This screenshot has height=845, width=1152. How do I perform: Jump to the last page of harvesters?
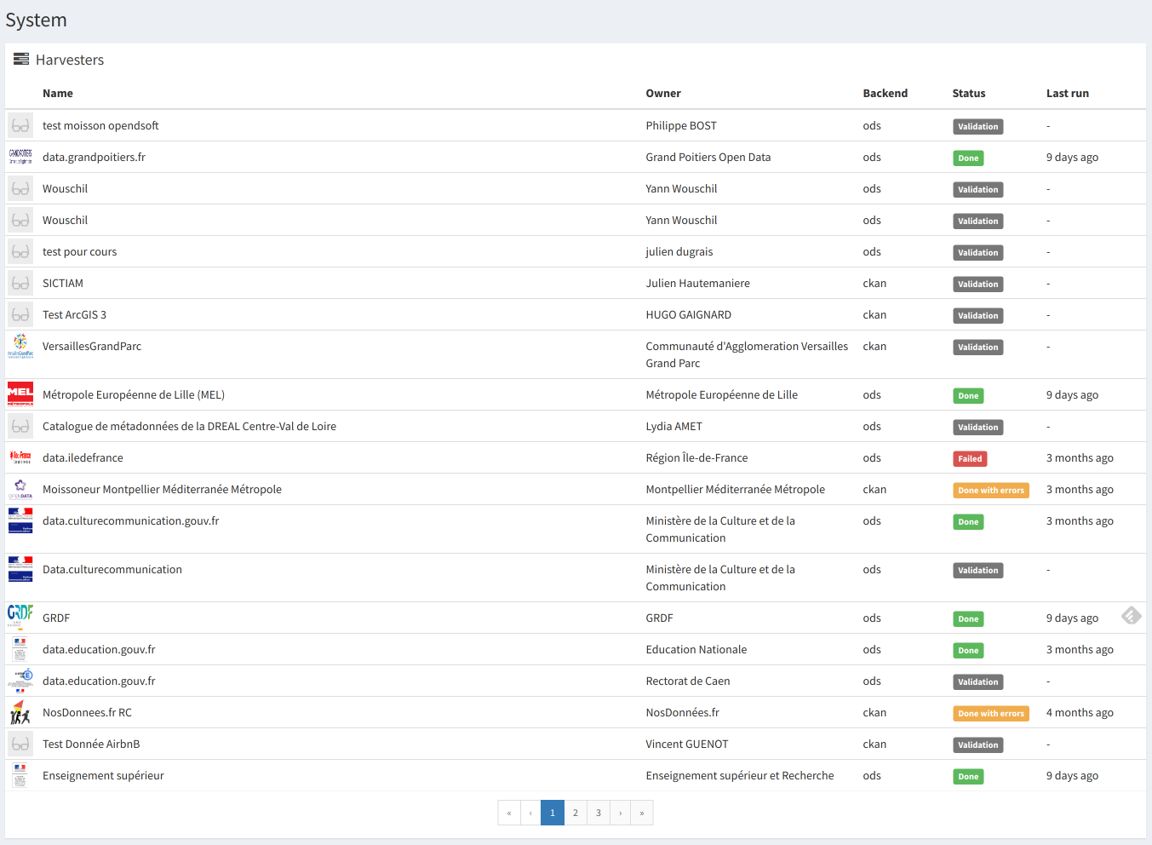pos(642,813)
